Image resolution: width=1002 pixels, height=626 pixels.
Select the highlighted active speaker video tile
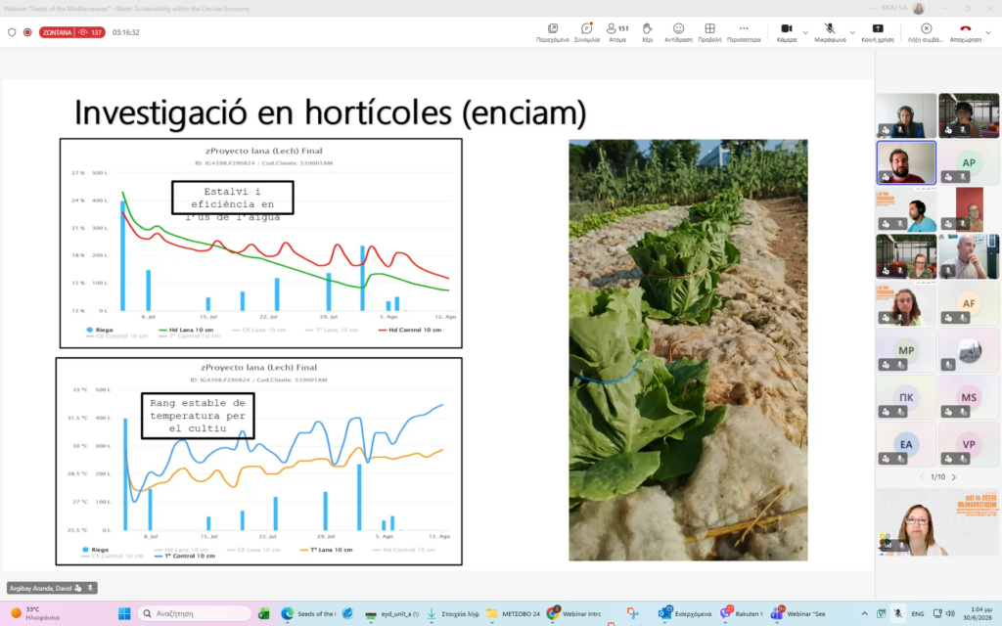(906, 163)
